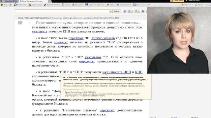Follow the link отражают after поле 105
The image size is (211, 118).
pyautogui.click(x=76, y=38)
